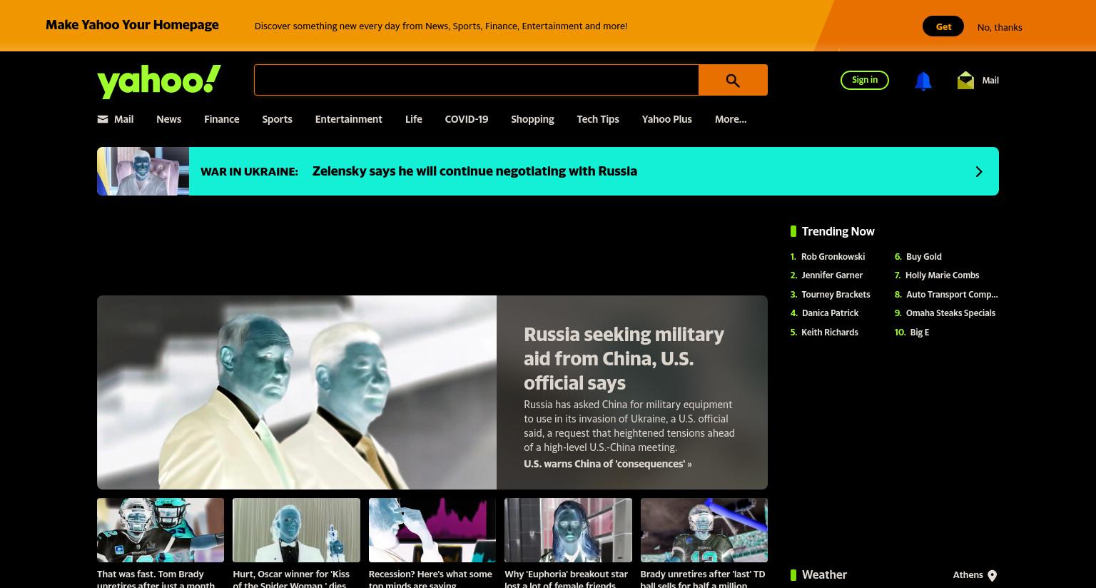This screenshot has height=588, width=1096.
Task: Open the 'Brady unretires after last TD' headline text
Action: [x=702, y=579]
